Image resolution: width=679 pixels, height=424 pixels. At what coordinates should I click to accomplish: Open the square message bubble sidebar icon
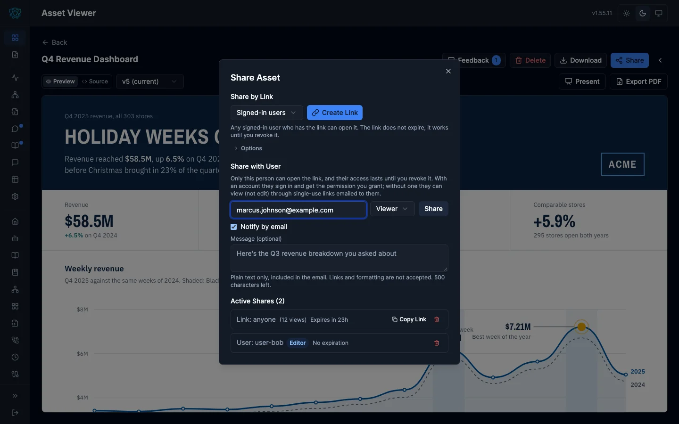[15, 163]
